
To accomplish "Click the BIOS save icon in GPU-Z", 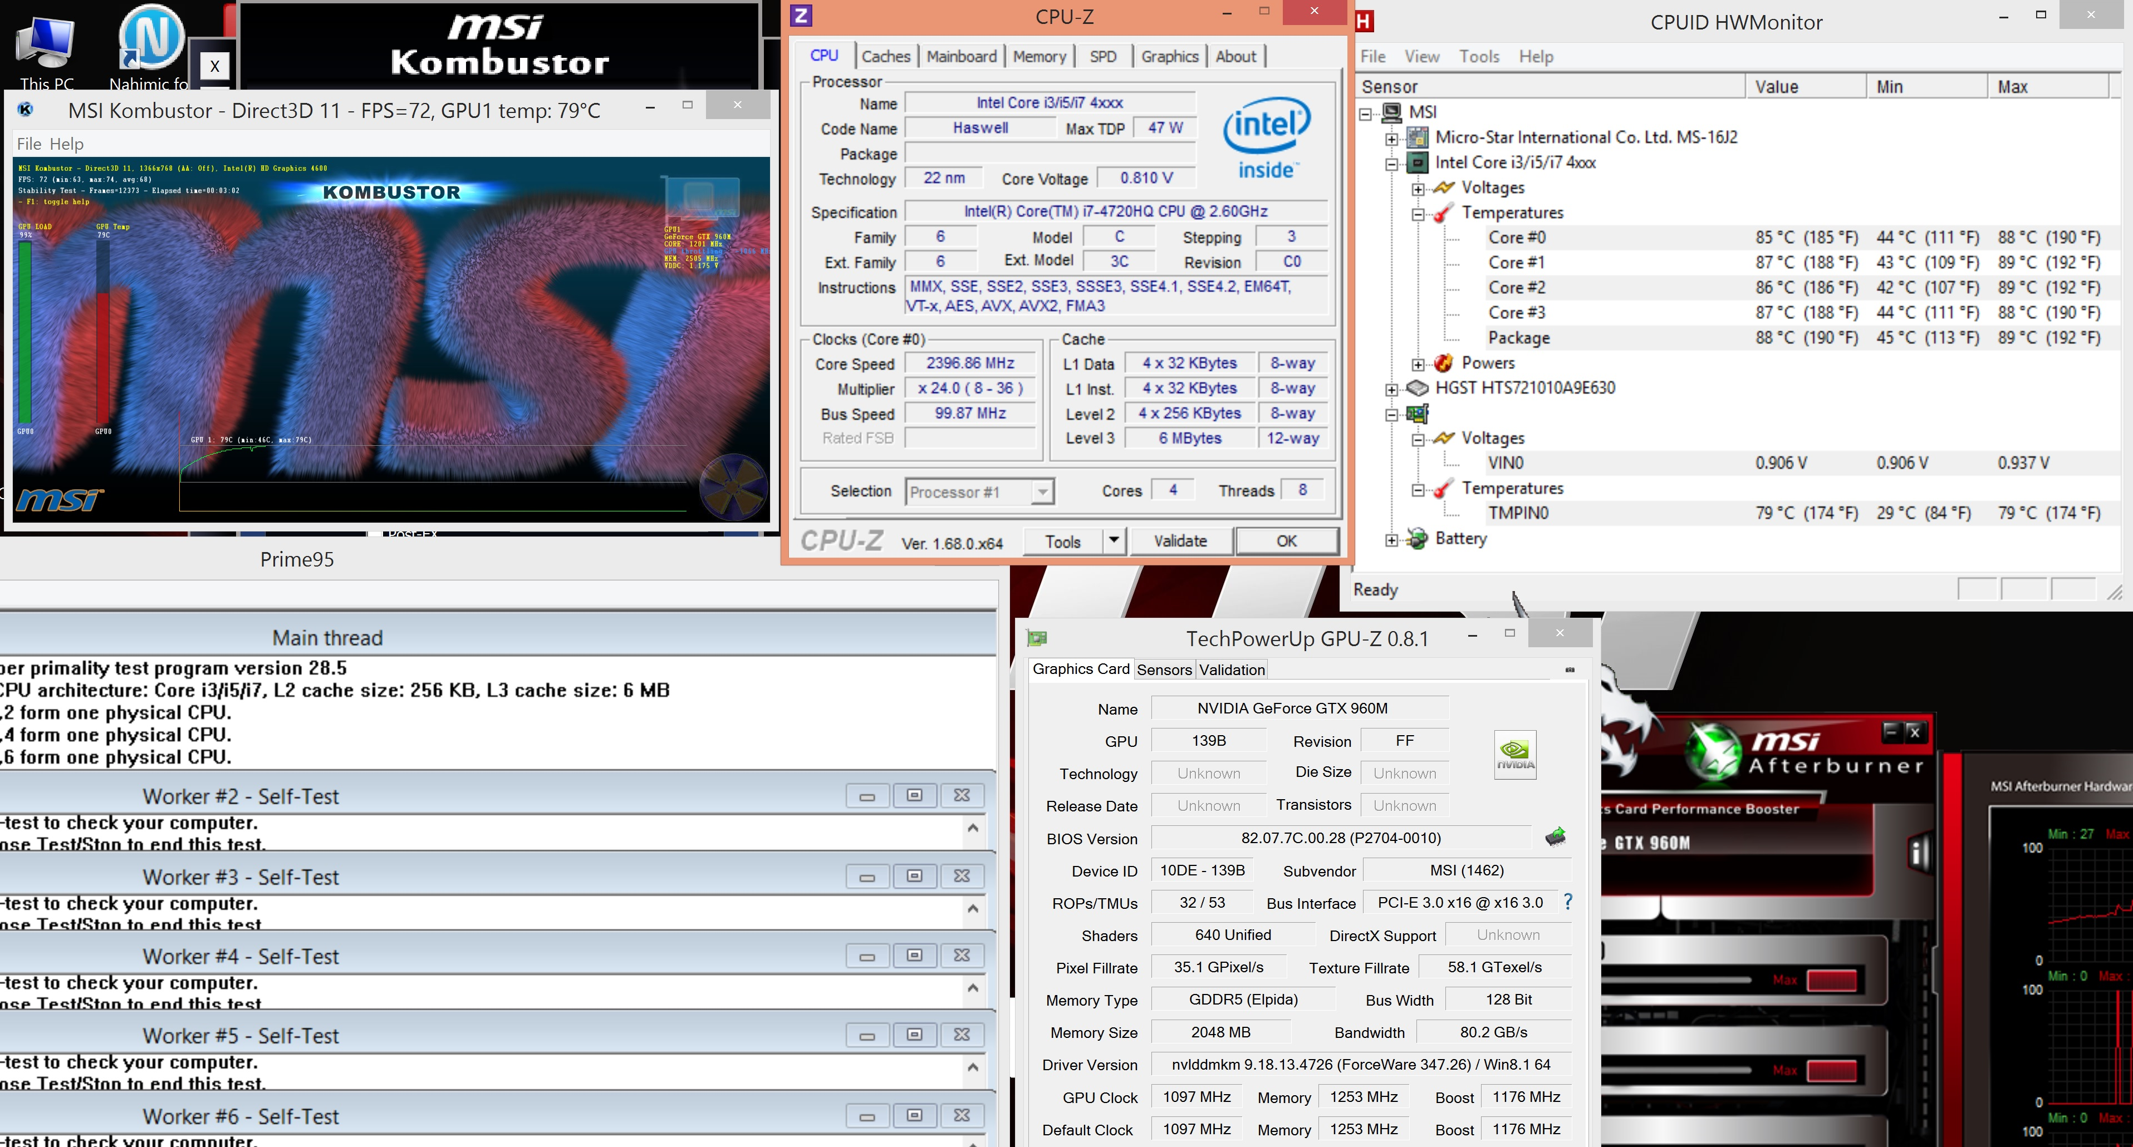I will pyautogui.click(x=1555, y=836).
